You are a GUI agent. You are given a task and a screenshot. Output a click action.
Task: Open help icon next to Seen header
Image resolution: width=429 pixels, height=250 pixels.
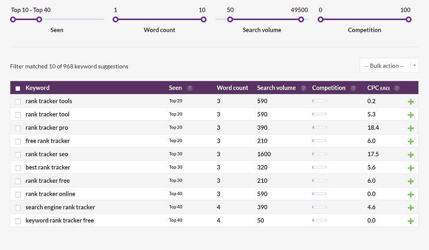click(190, 88)
